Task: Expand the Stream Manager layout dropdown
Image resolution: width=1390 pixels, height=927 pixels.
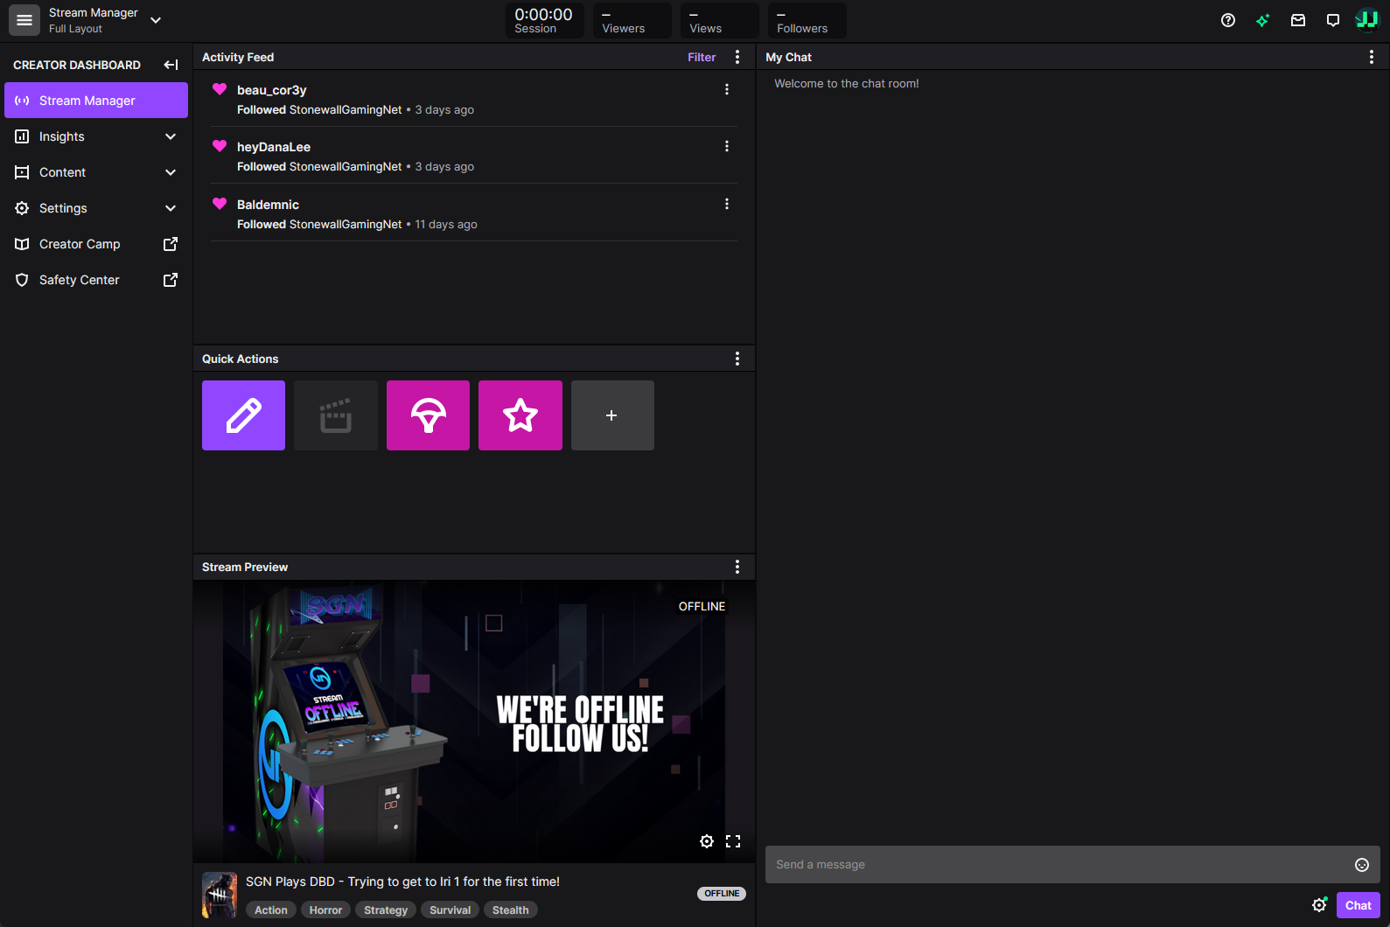Action: 156,20
